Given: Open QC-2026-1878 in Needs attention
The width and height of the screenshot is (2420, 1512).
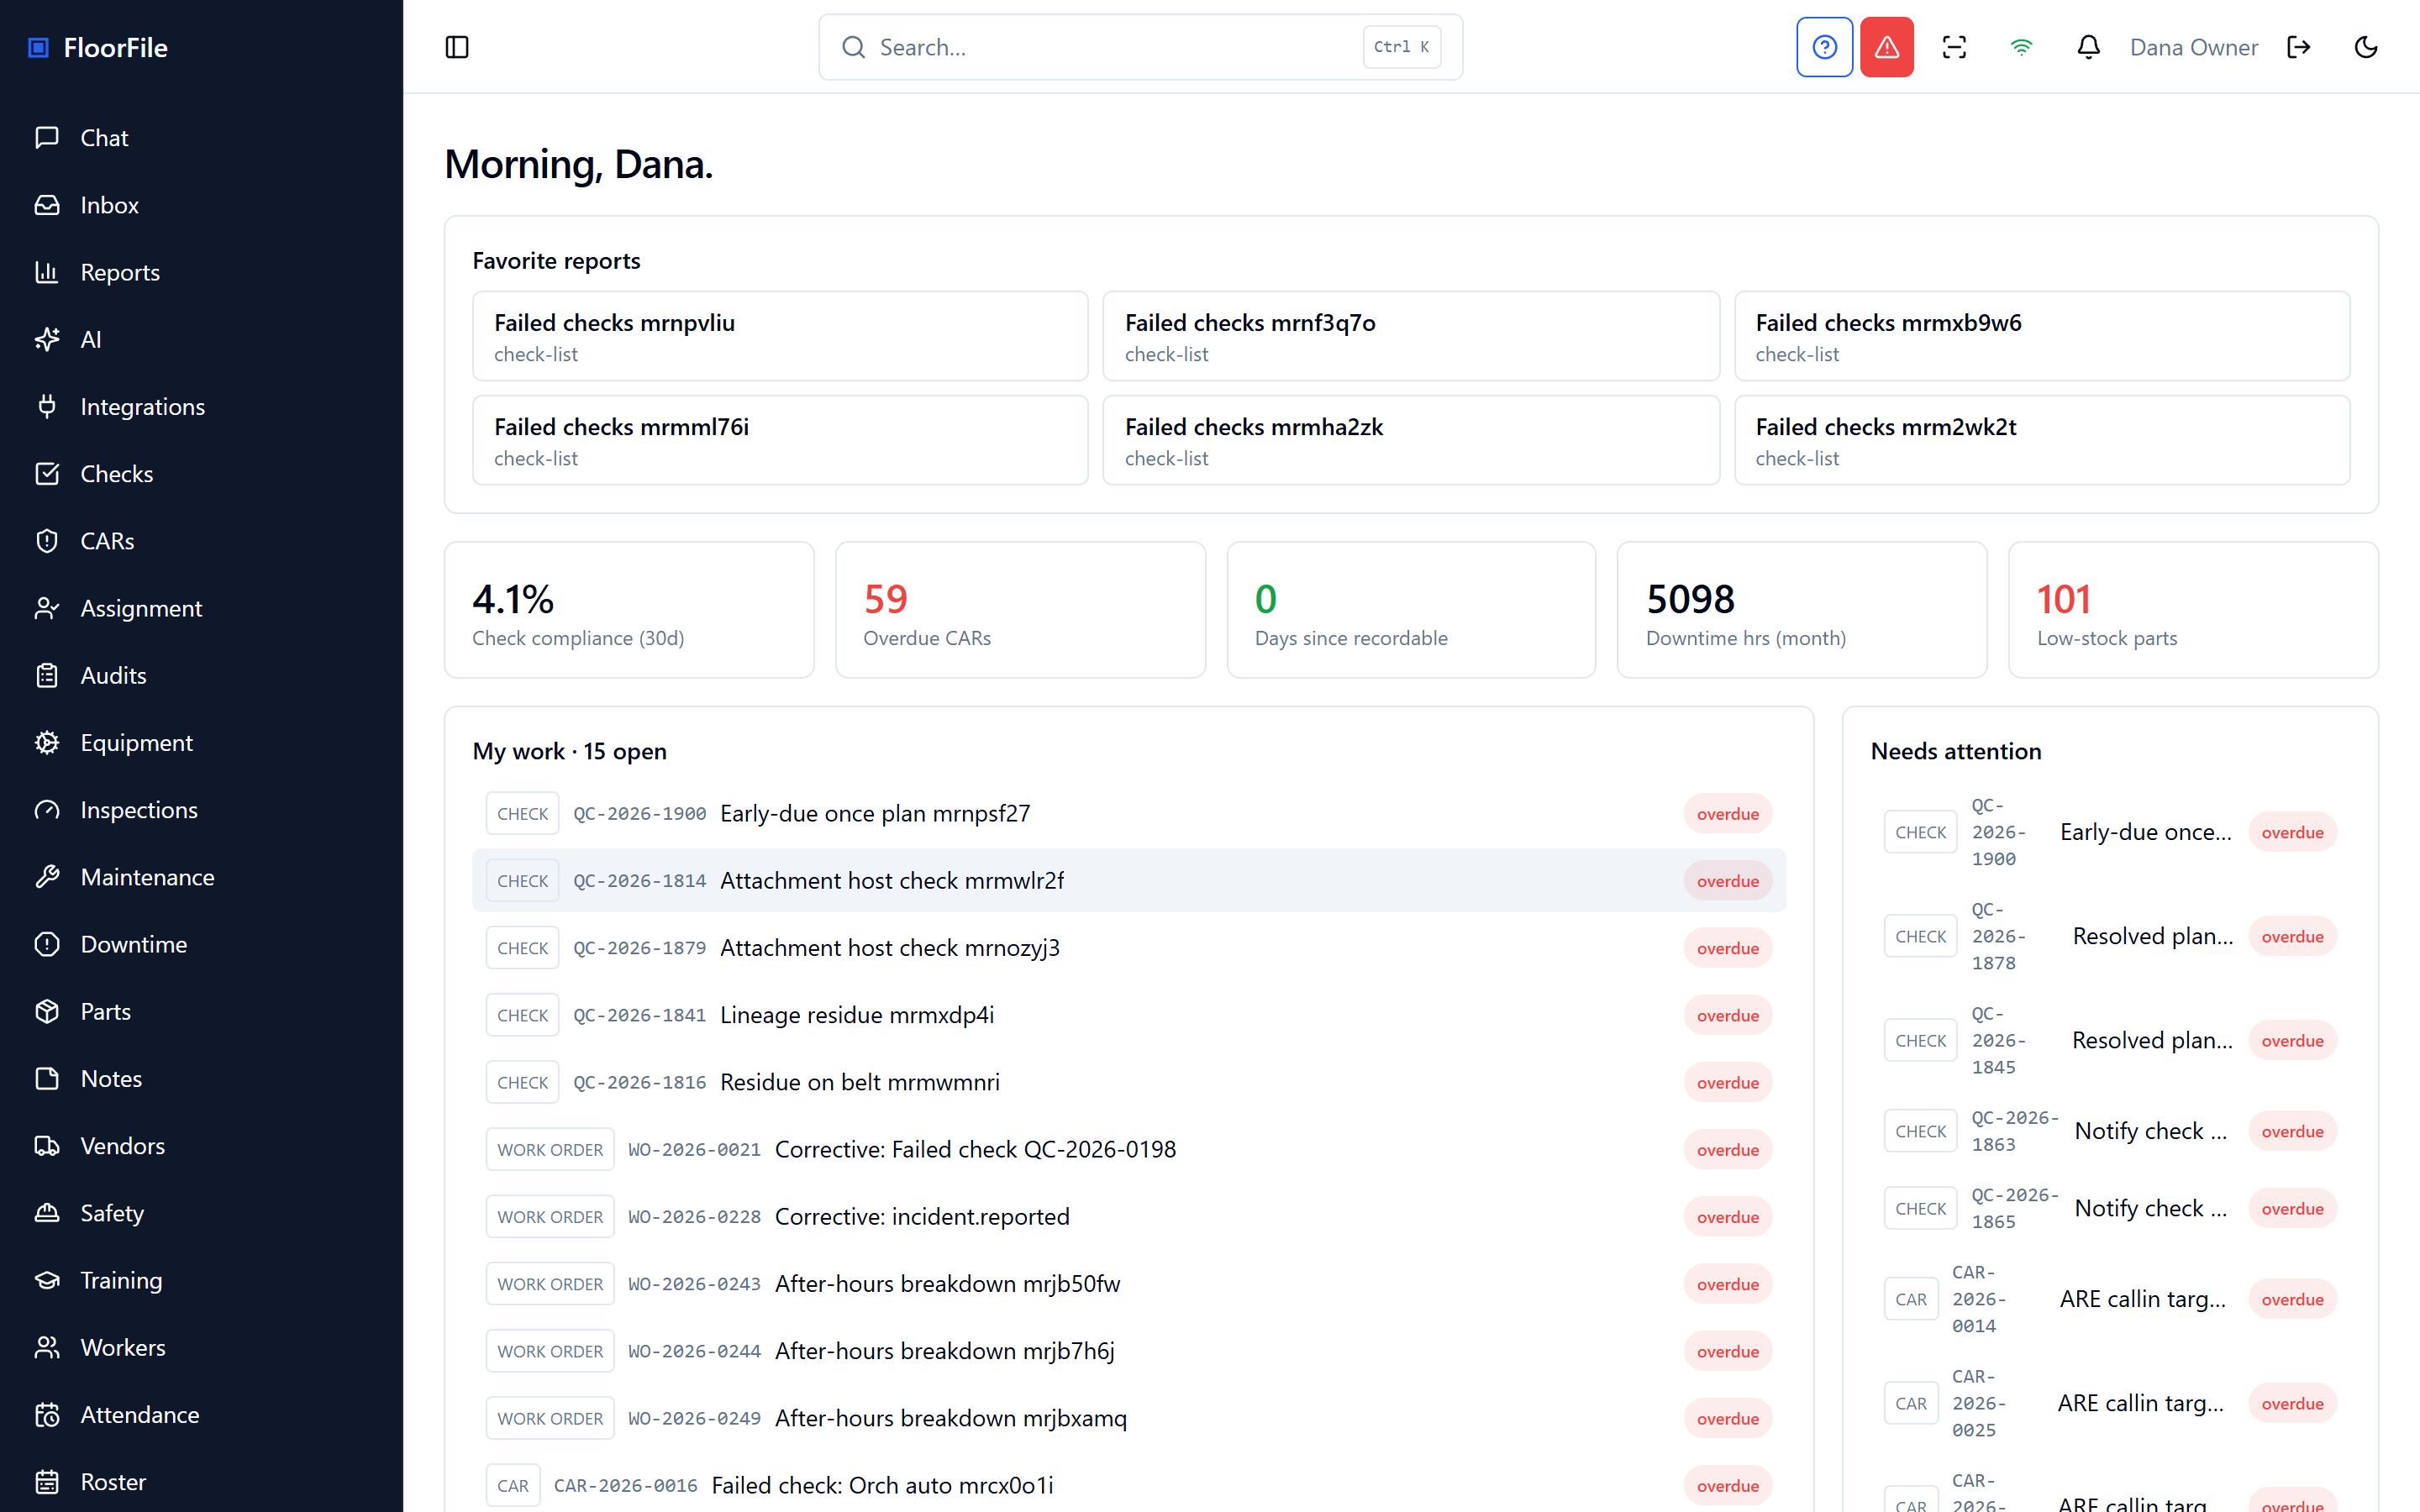Looking at the screenshot, I should (2110, 936).
